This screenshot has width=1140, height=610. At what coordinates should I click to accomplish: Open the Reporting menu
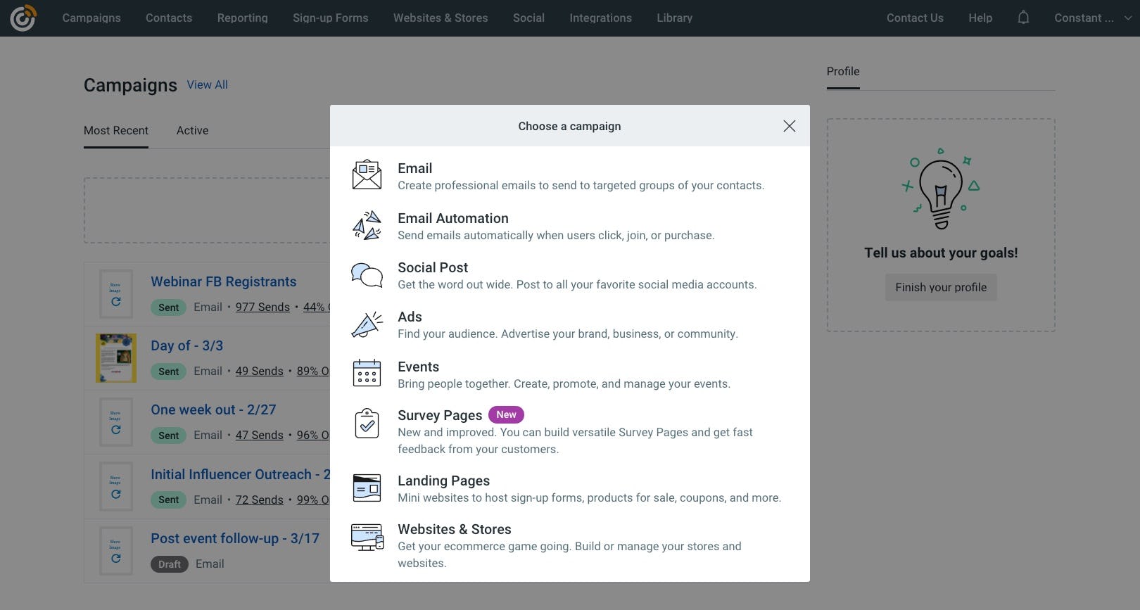point(242,18)
